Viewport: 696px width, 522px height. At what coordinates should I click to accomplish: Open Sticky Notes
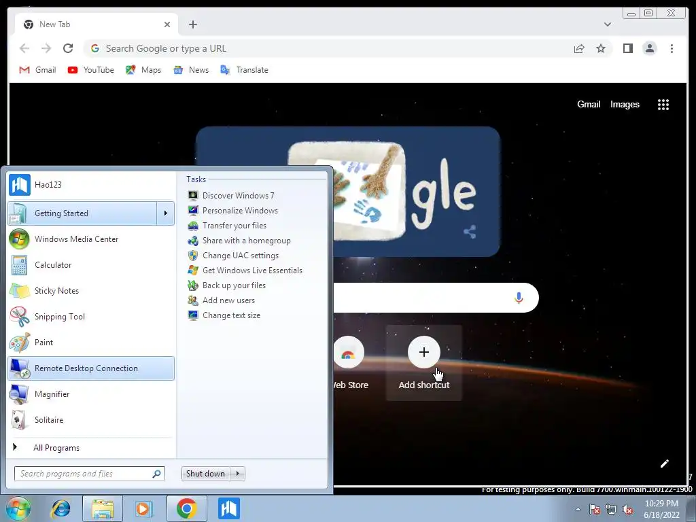coord(91,291)
